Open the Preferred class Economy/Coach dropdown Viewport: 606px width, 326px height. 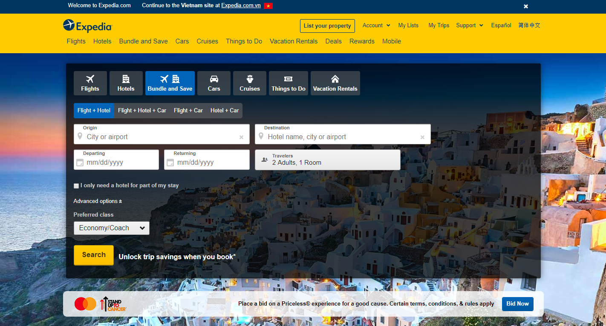tap(112, 228)
